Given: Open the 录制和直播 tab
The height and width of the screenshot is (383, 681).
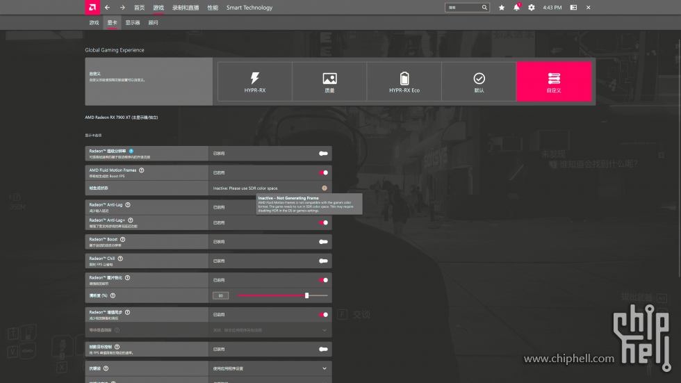Looking at the screenshot, I should (186, 8).
